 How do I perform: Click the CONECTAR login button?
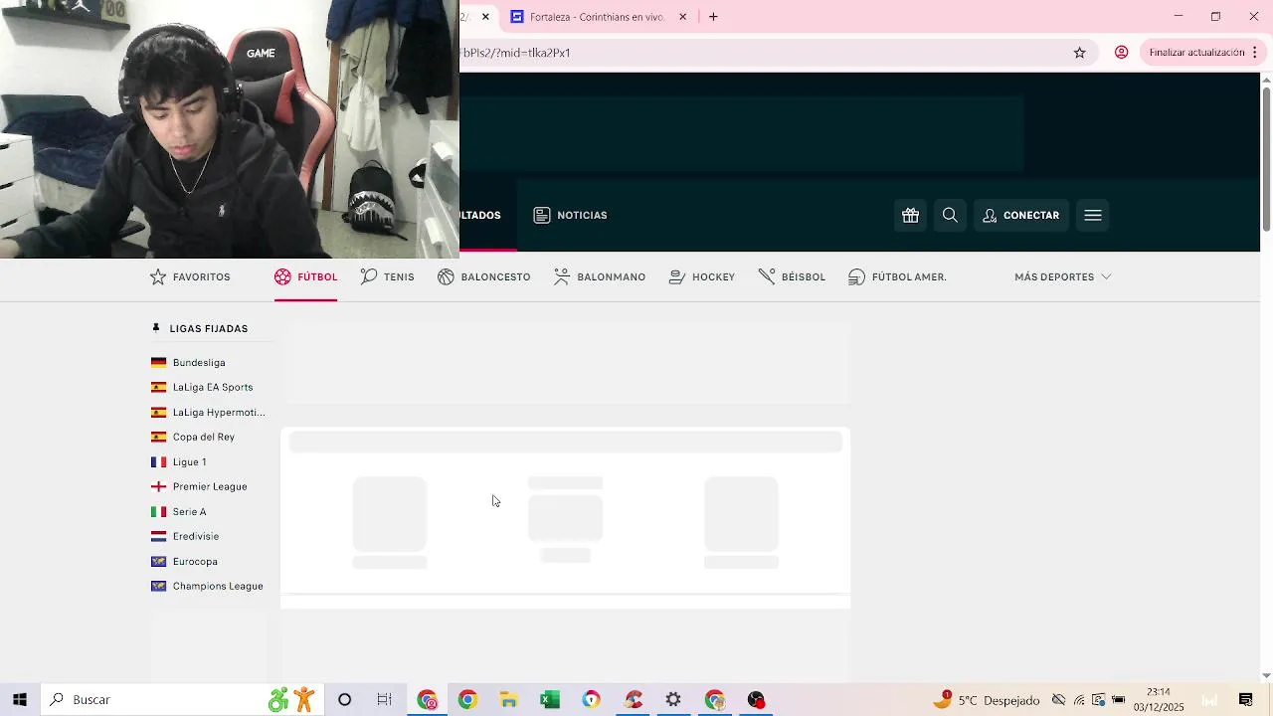[x=1021, y=215]
